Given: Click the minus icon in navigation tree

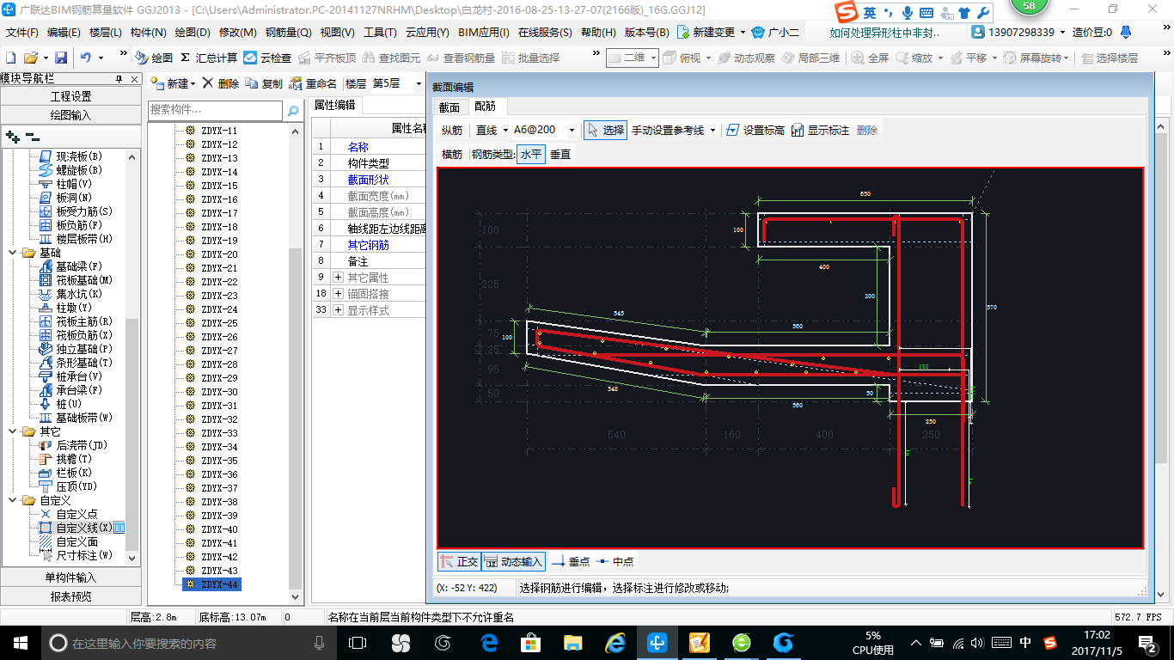Looking at the screenshot, I should point(33,136).
